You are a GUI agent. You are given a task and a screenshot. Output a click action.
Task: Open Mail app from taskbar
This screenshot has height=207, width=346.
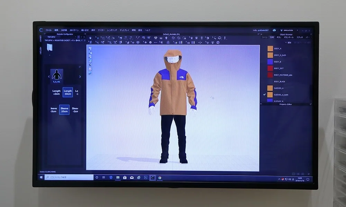(132, 177)
